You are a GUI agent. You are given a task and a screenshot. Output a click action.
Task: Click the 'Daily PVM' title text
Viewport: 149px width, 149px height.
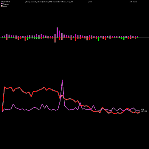[6, 2]
